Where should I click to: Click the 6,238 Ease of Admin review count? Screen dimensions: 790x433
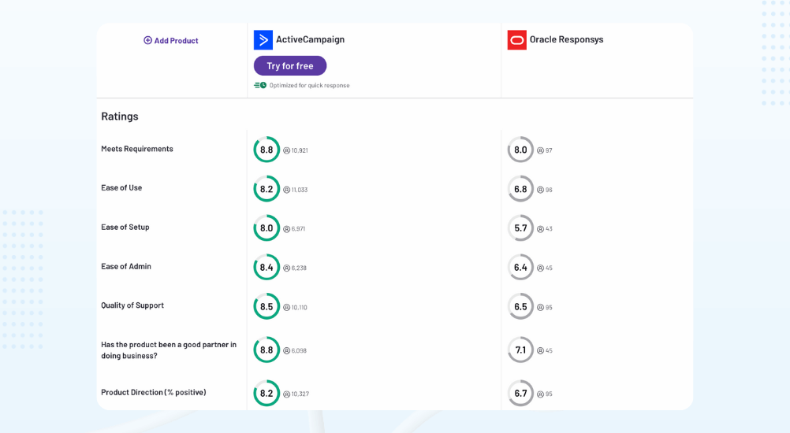pos(299,268)
